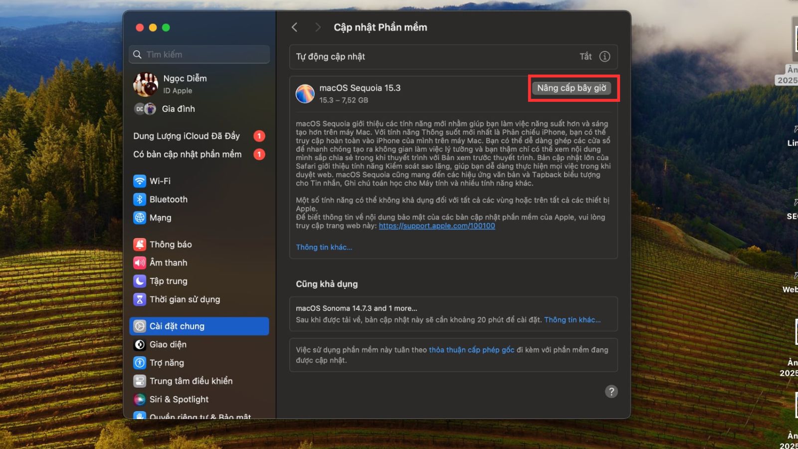Select Tập trung in the sidebar
Image resolution: width=798 pixels, height=449 pixels.
click(199, 281)
